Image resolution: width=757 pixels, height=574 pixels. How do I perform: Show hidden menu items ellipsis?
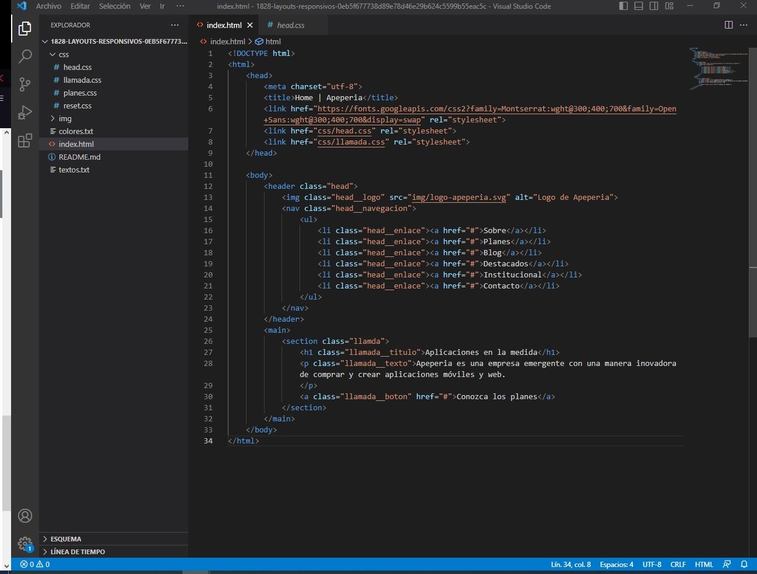point(180,6)
